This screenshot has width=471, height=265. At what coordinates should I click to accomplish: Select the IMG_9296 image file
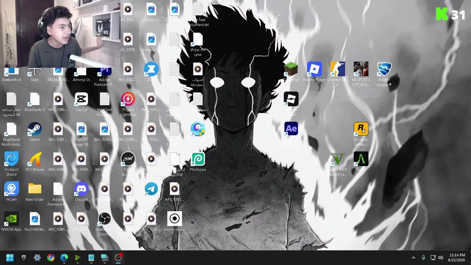[105, 132]
